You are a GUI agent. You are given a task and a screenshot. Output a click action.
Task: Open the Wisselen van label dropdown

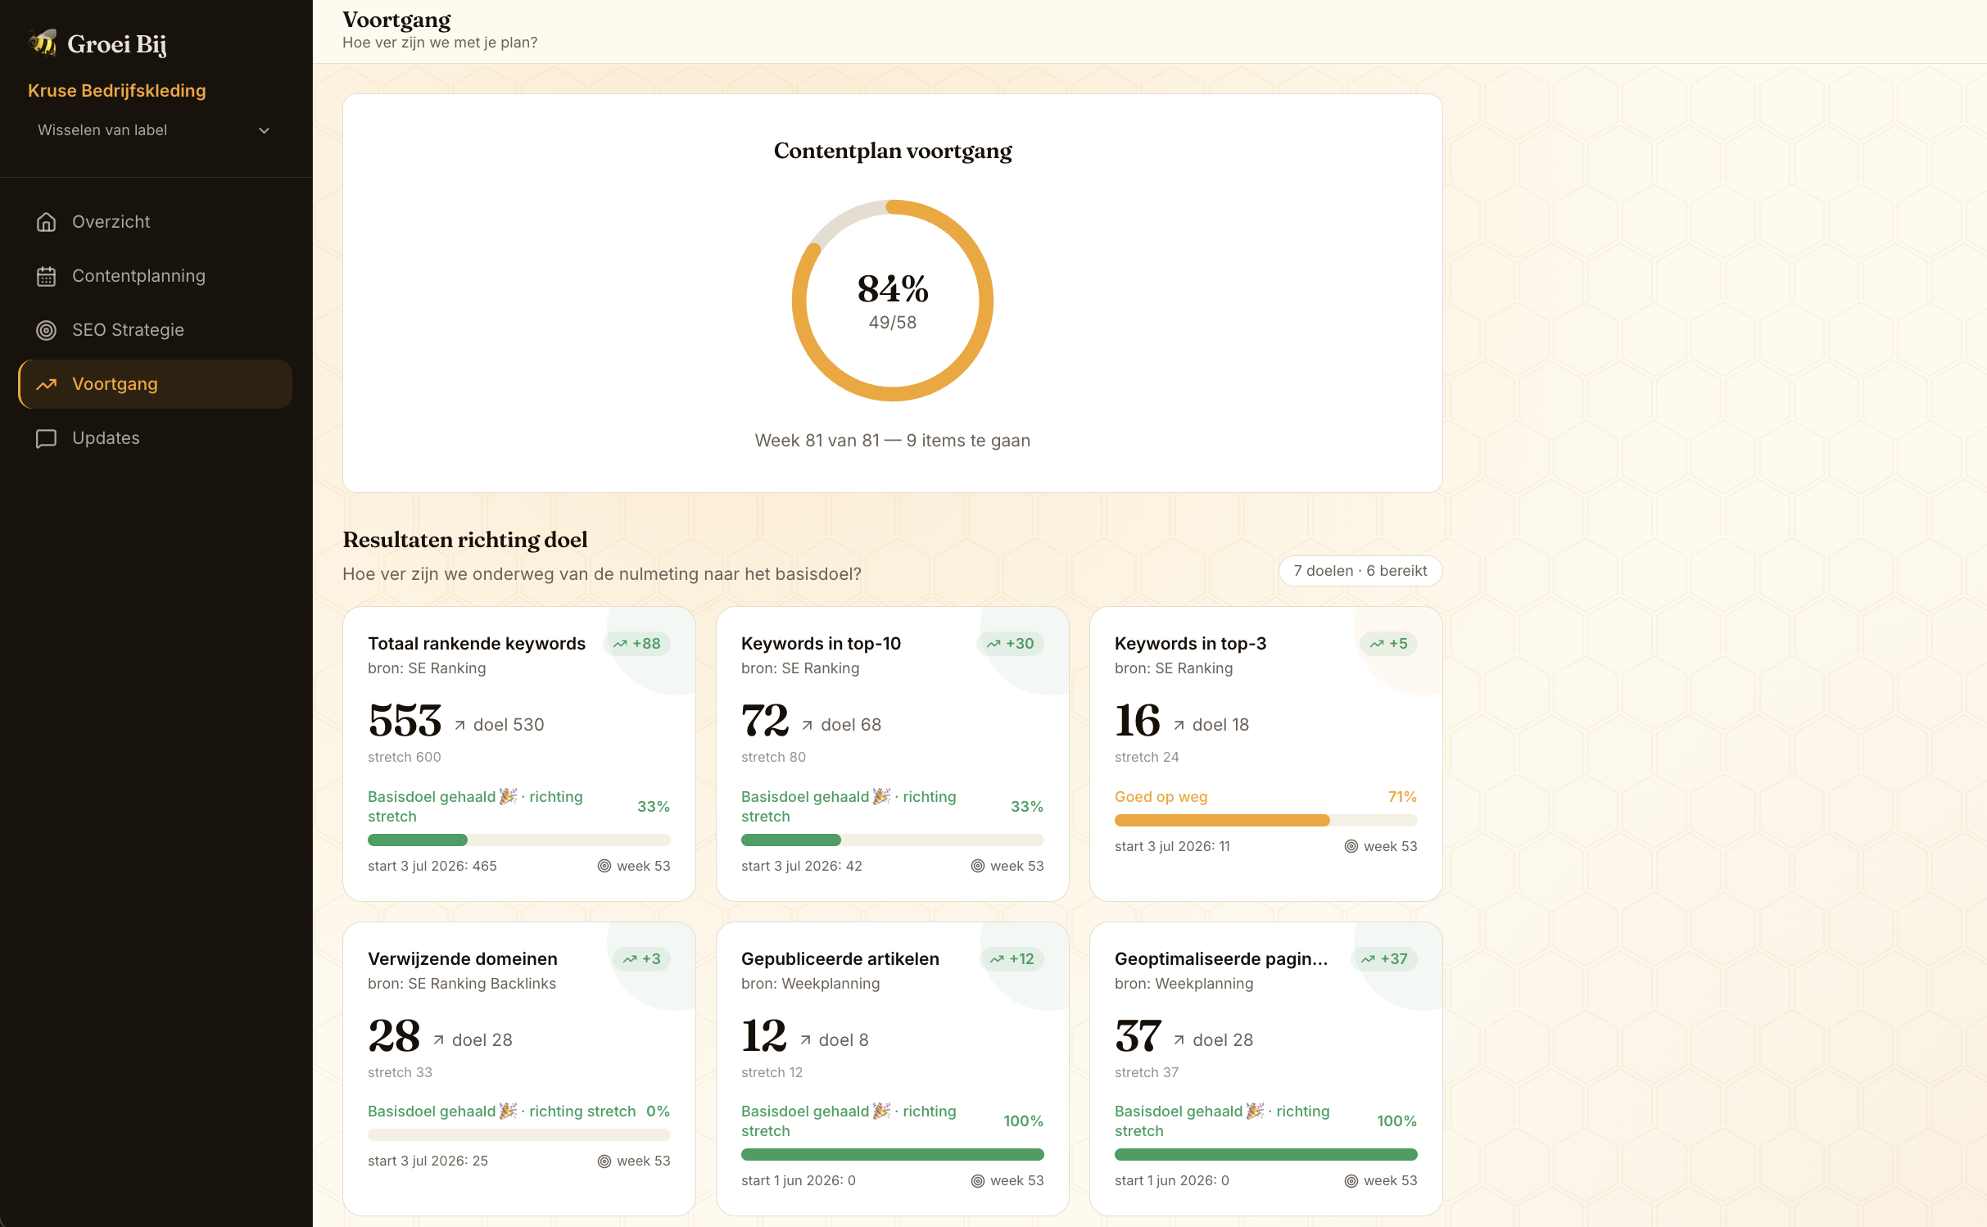pyautogui.click(x=155, y=130)
